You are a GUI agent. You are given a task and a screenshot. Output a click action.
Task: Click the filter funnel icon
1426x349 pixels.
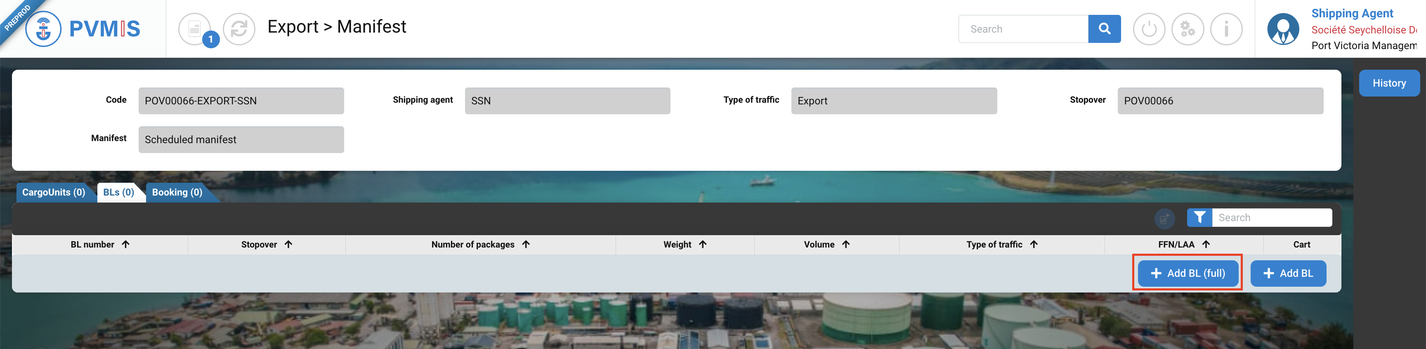pos(1199,217)
